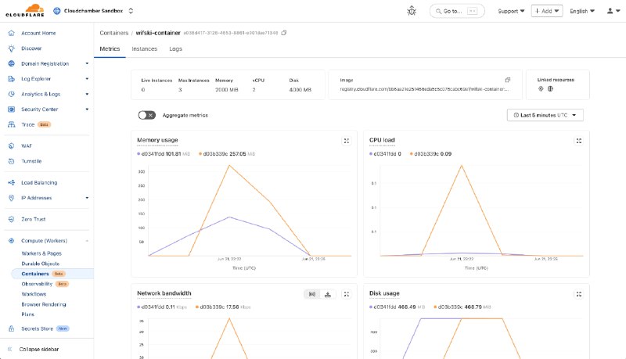
Task: Select the left view icon in Network bandwidth
Action: coord(311,294)
